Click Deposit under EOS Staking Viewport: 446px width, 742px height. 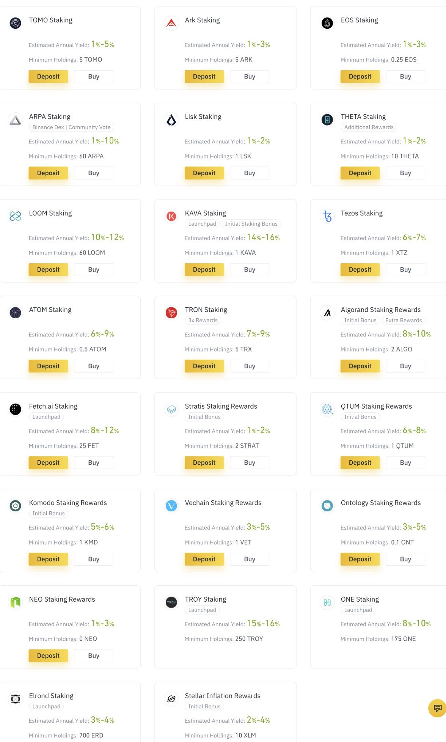360,76
